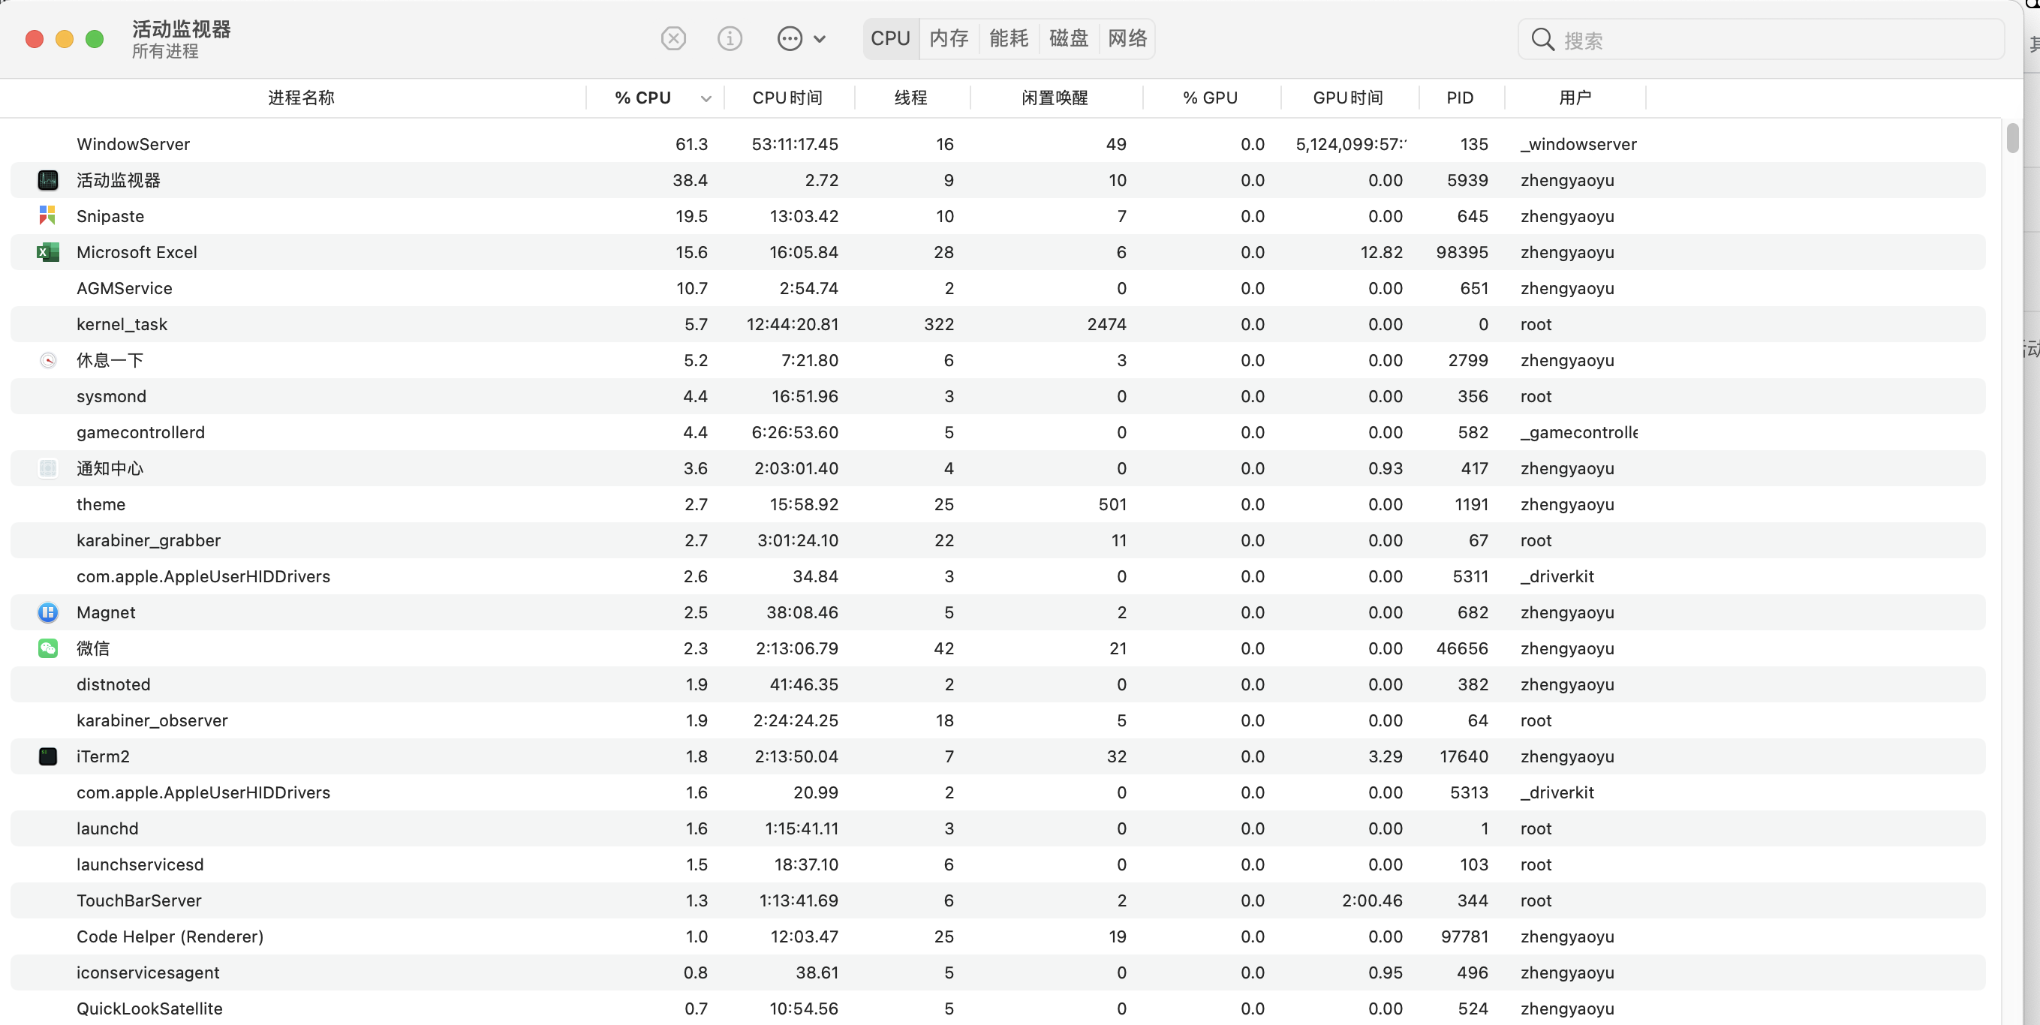
Task: Select com.apple.AppleUserHIDDrivers with PID 5313
Action: pyautogui.click(x=203, y=792)
